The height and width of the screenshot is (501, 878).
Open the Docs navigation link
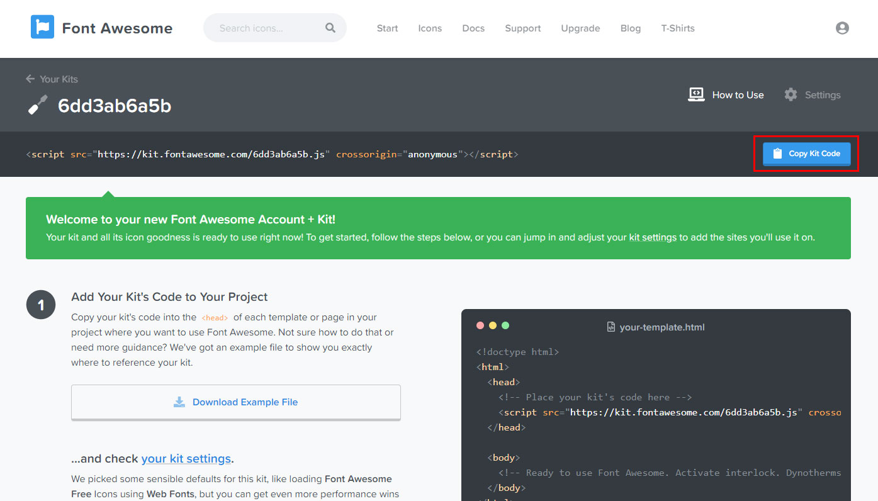pyautogui.click(x=473, y=28)
